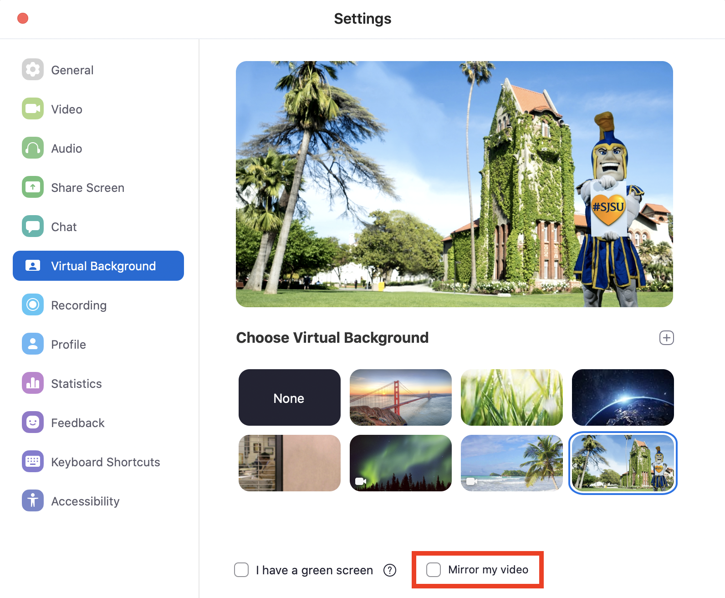Click the Accessibility figure icon

33,501
